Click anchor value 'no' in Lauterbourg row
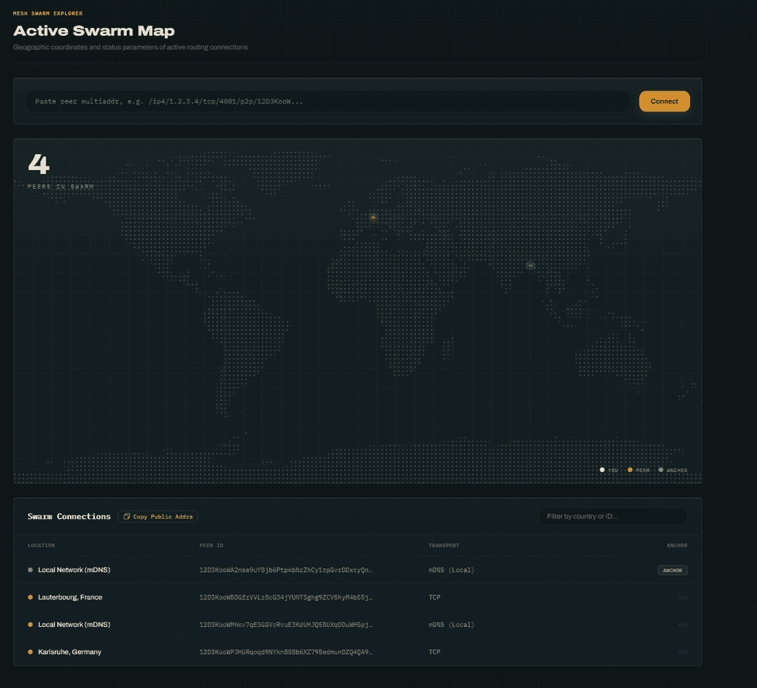757x688 pixels. [683, 597]
